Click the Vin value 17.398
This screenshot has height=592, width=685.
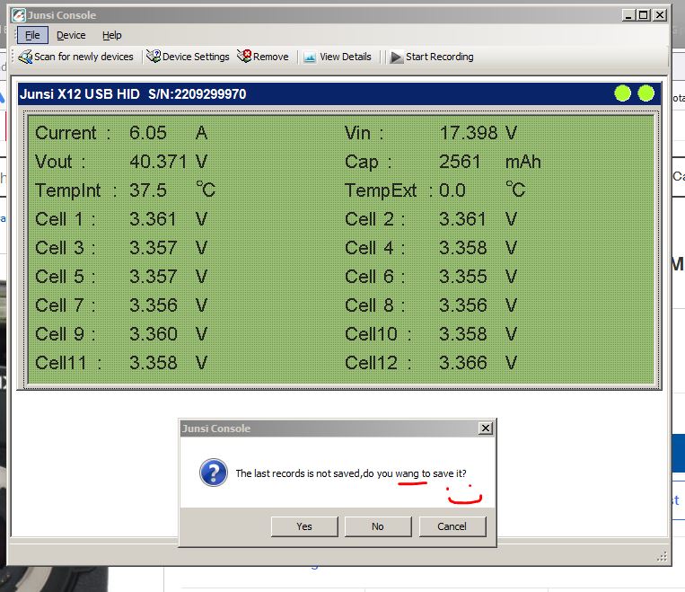pos(469,132)
